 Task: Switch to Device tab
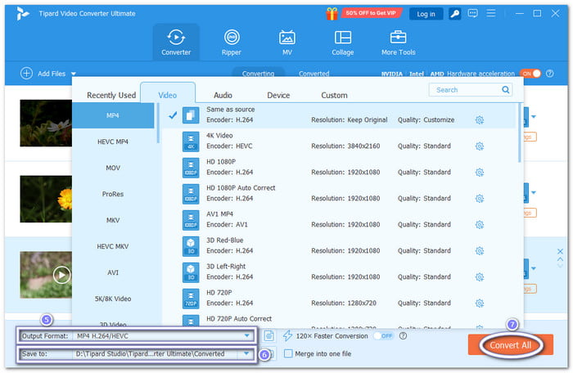pos(278,96)
